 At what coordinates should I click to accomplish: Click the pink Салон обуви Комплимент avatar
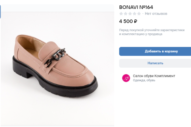click(126, 78)
